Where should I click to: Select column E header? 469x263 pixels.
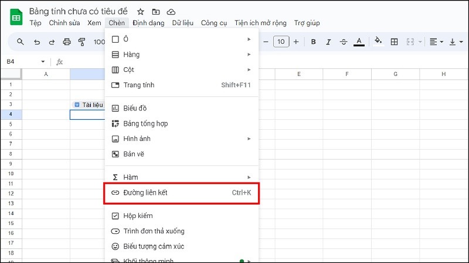[x=299, y=74]
